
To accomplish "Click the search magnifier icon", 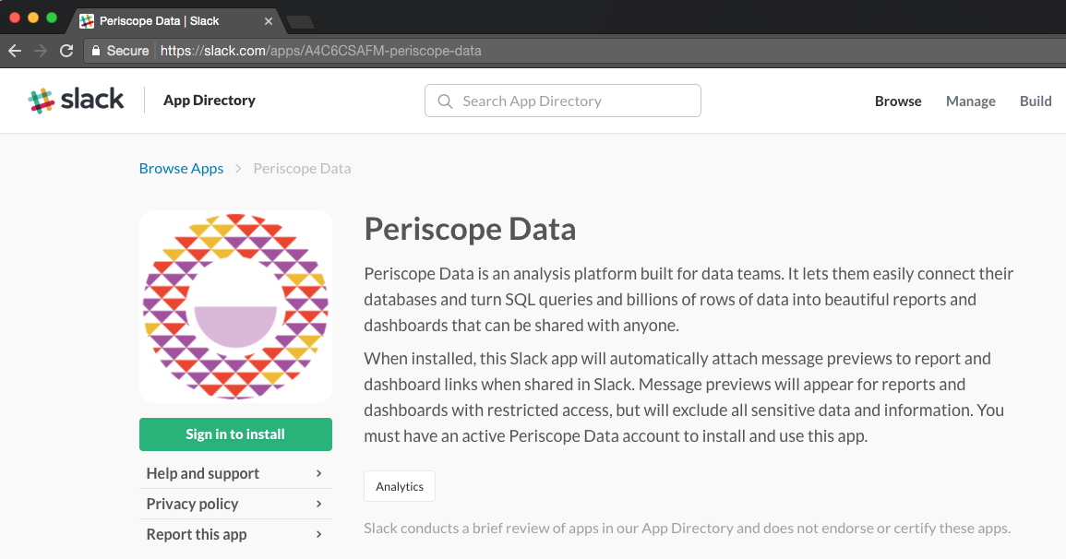I will (x=445, y=101).
